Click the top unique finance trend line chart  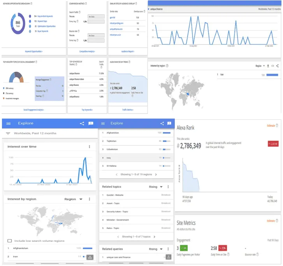coord(214,30)
